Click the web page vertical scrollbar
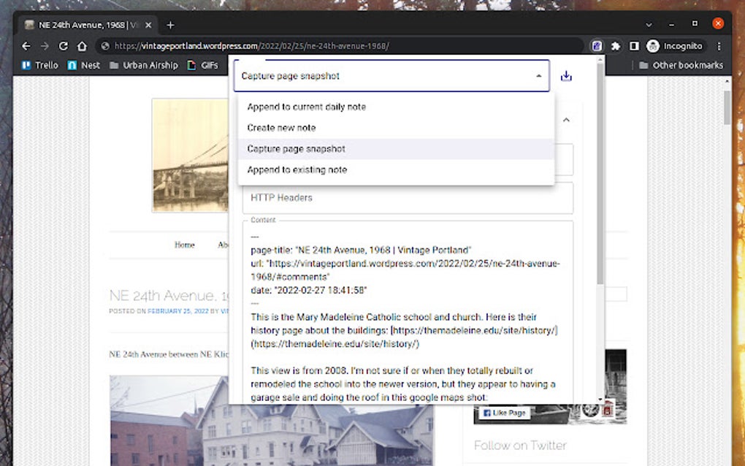Viewport: 745px width, 466px height. pos(727,107)
